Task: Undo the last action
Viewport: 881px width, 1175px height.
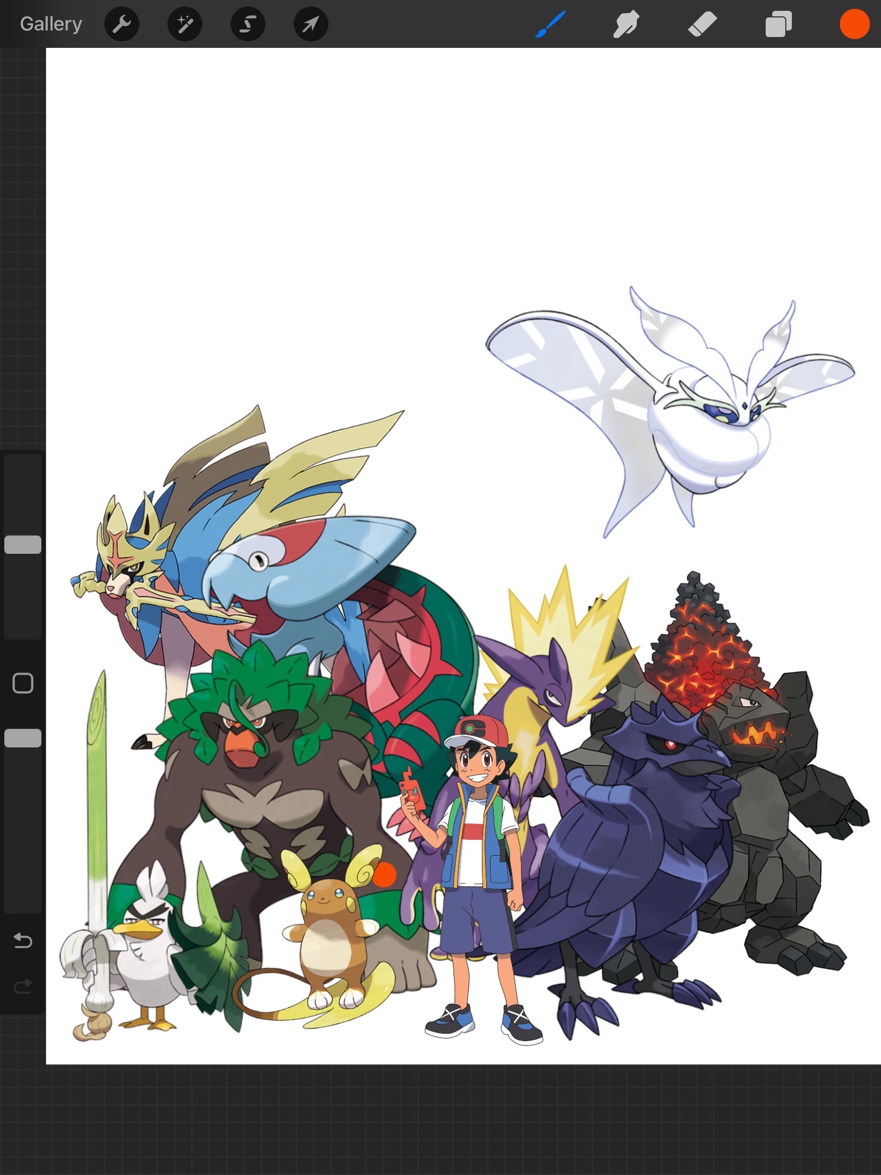Action: click(22, 941)
